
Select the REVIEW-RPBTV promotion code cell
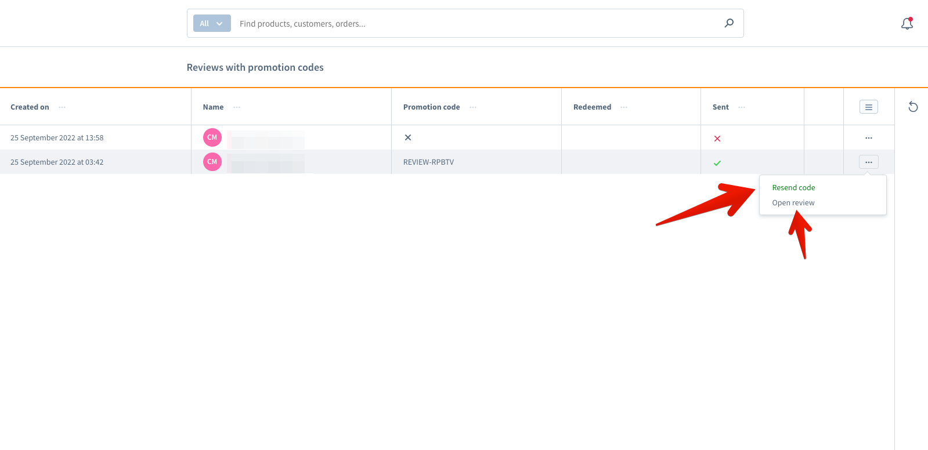428,162
